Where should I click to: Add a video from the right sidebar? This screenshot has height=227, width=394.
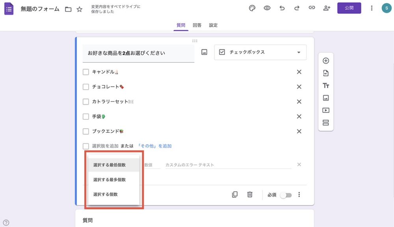pyautogui.click(x=326, y=110)
